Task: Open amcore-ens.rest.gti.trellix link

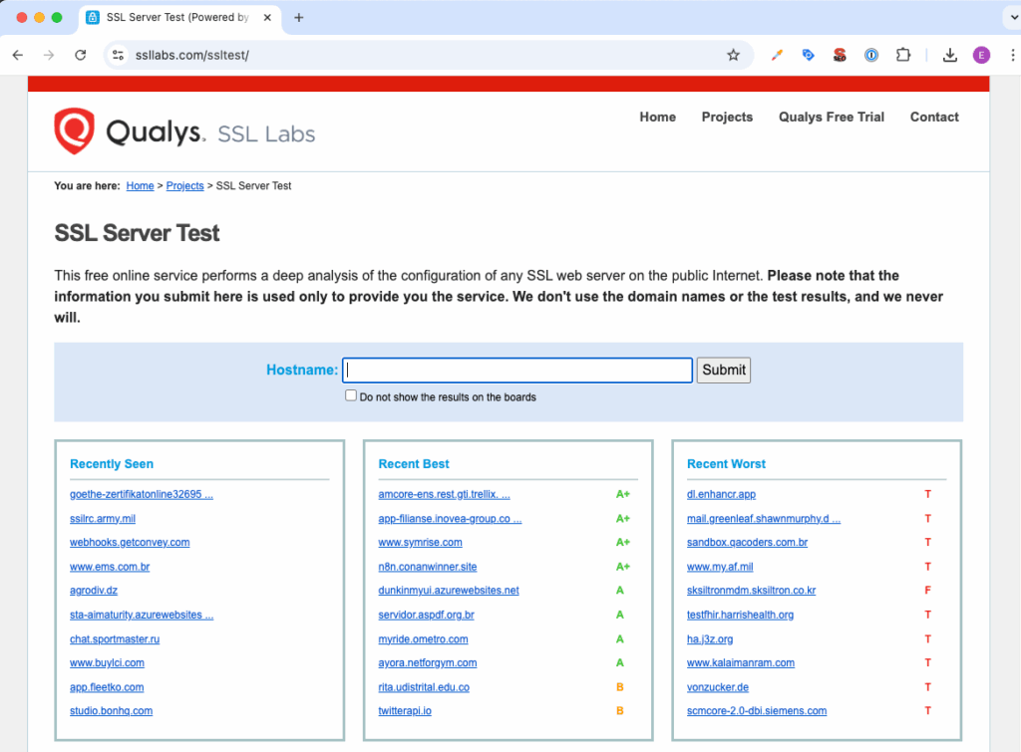Action: [x=444, y=494]
